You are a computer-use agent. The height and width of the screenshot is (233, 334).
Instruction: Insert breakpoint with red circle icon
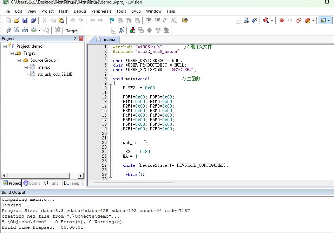282,20
